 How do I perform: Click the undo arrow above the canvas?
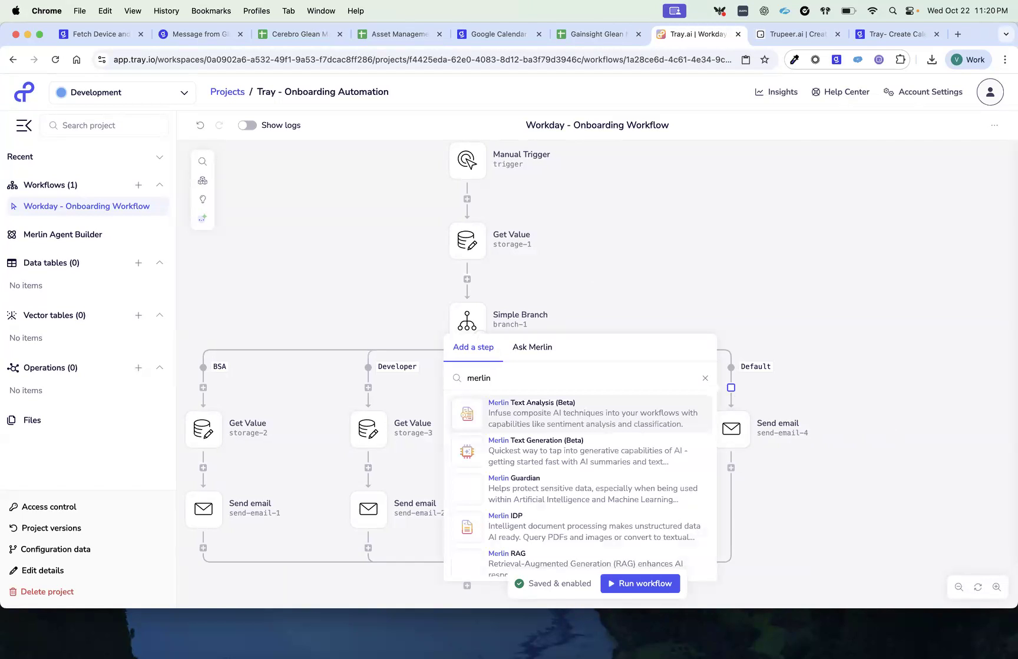(200, 125)
